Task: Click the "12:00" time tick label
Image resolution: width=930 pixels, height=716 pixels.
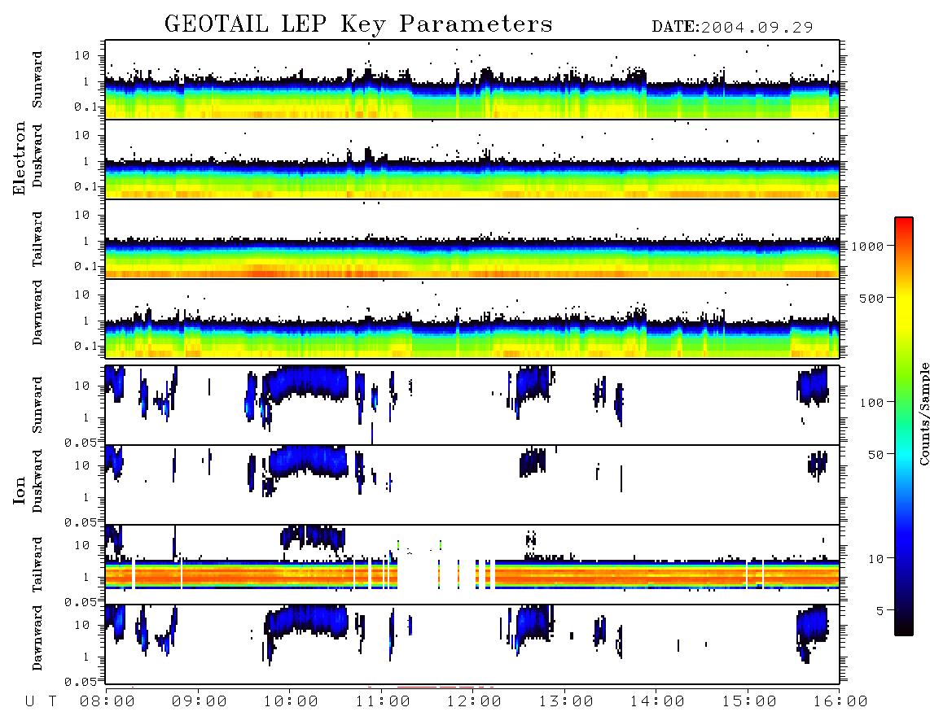Action: pos(474,701)
